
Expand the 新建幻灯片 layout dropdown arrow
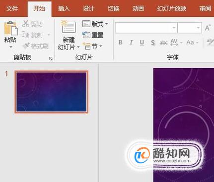tap(78, 47)
